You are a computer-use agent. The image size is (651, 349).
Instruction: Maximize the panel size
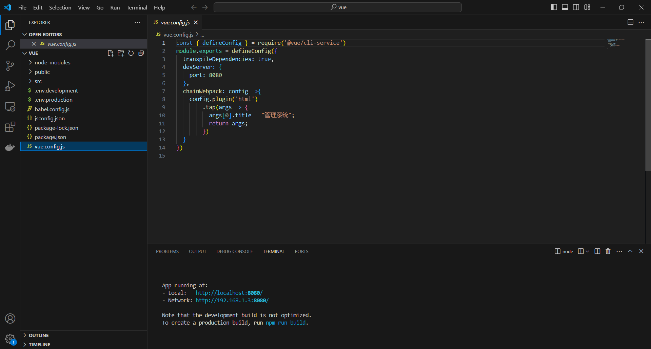pos(630,251)
